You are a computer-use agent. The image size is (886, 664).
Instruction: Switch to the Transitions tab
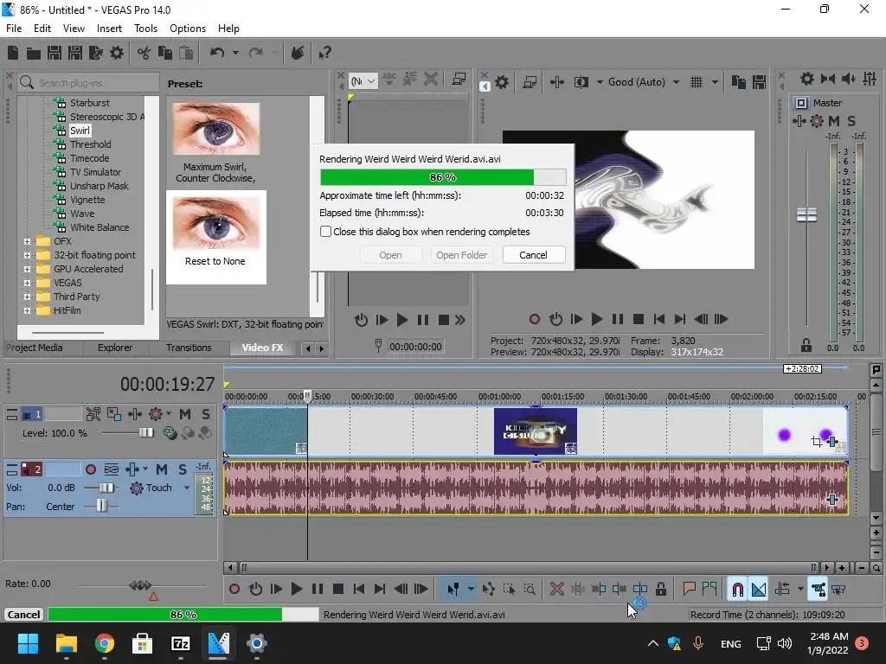pos(189,348)
